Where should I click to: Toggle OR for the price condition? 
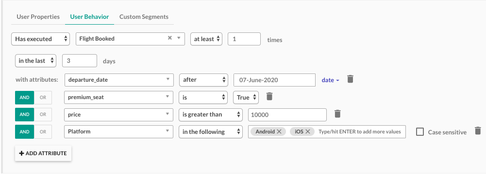point(43,115)
